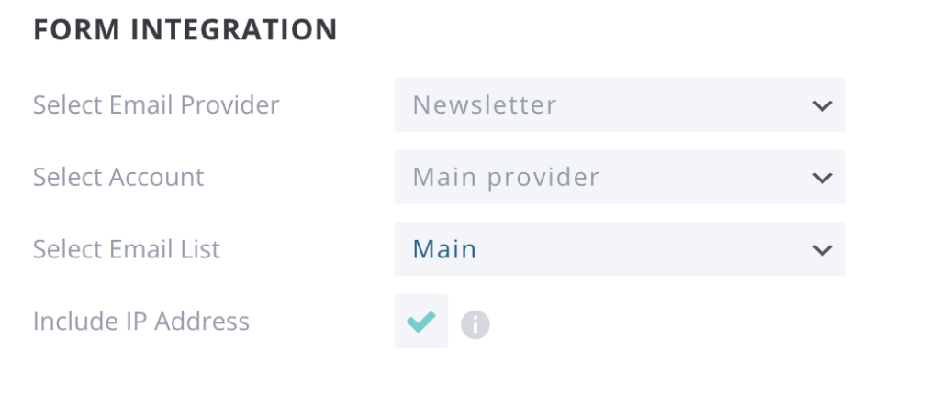The image size is (940, 404).
Task: Click the "Select Email Provider" label
Action: coord(156,105)
